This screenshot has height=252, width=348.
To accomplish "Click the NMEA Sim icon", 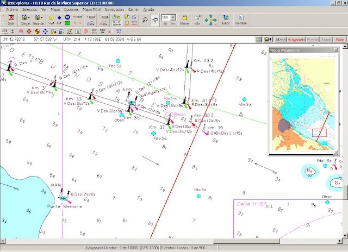I will click(x=103, y=31).
